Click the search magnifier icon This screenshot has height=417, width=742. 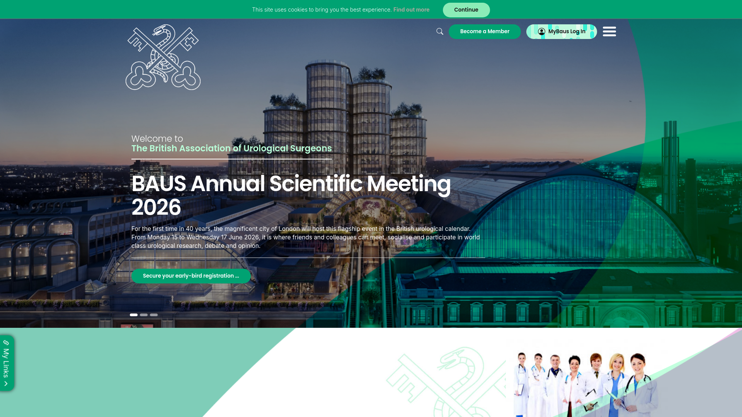[440, 32]
